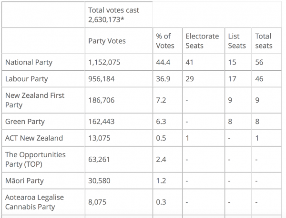The height and width of the screenshot is (218, 286).
Task: Click the 44.4 percentage cell
Action: (163, 62)
